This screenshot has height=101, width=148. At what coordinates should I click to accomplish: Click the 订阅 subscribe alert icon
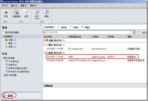click(5, 12)
